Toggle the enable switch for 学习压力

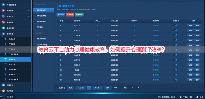pyautogui.click(x=175, y=26)
